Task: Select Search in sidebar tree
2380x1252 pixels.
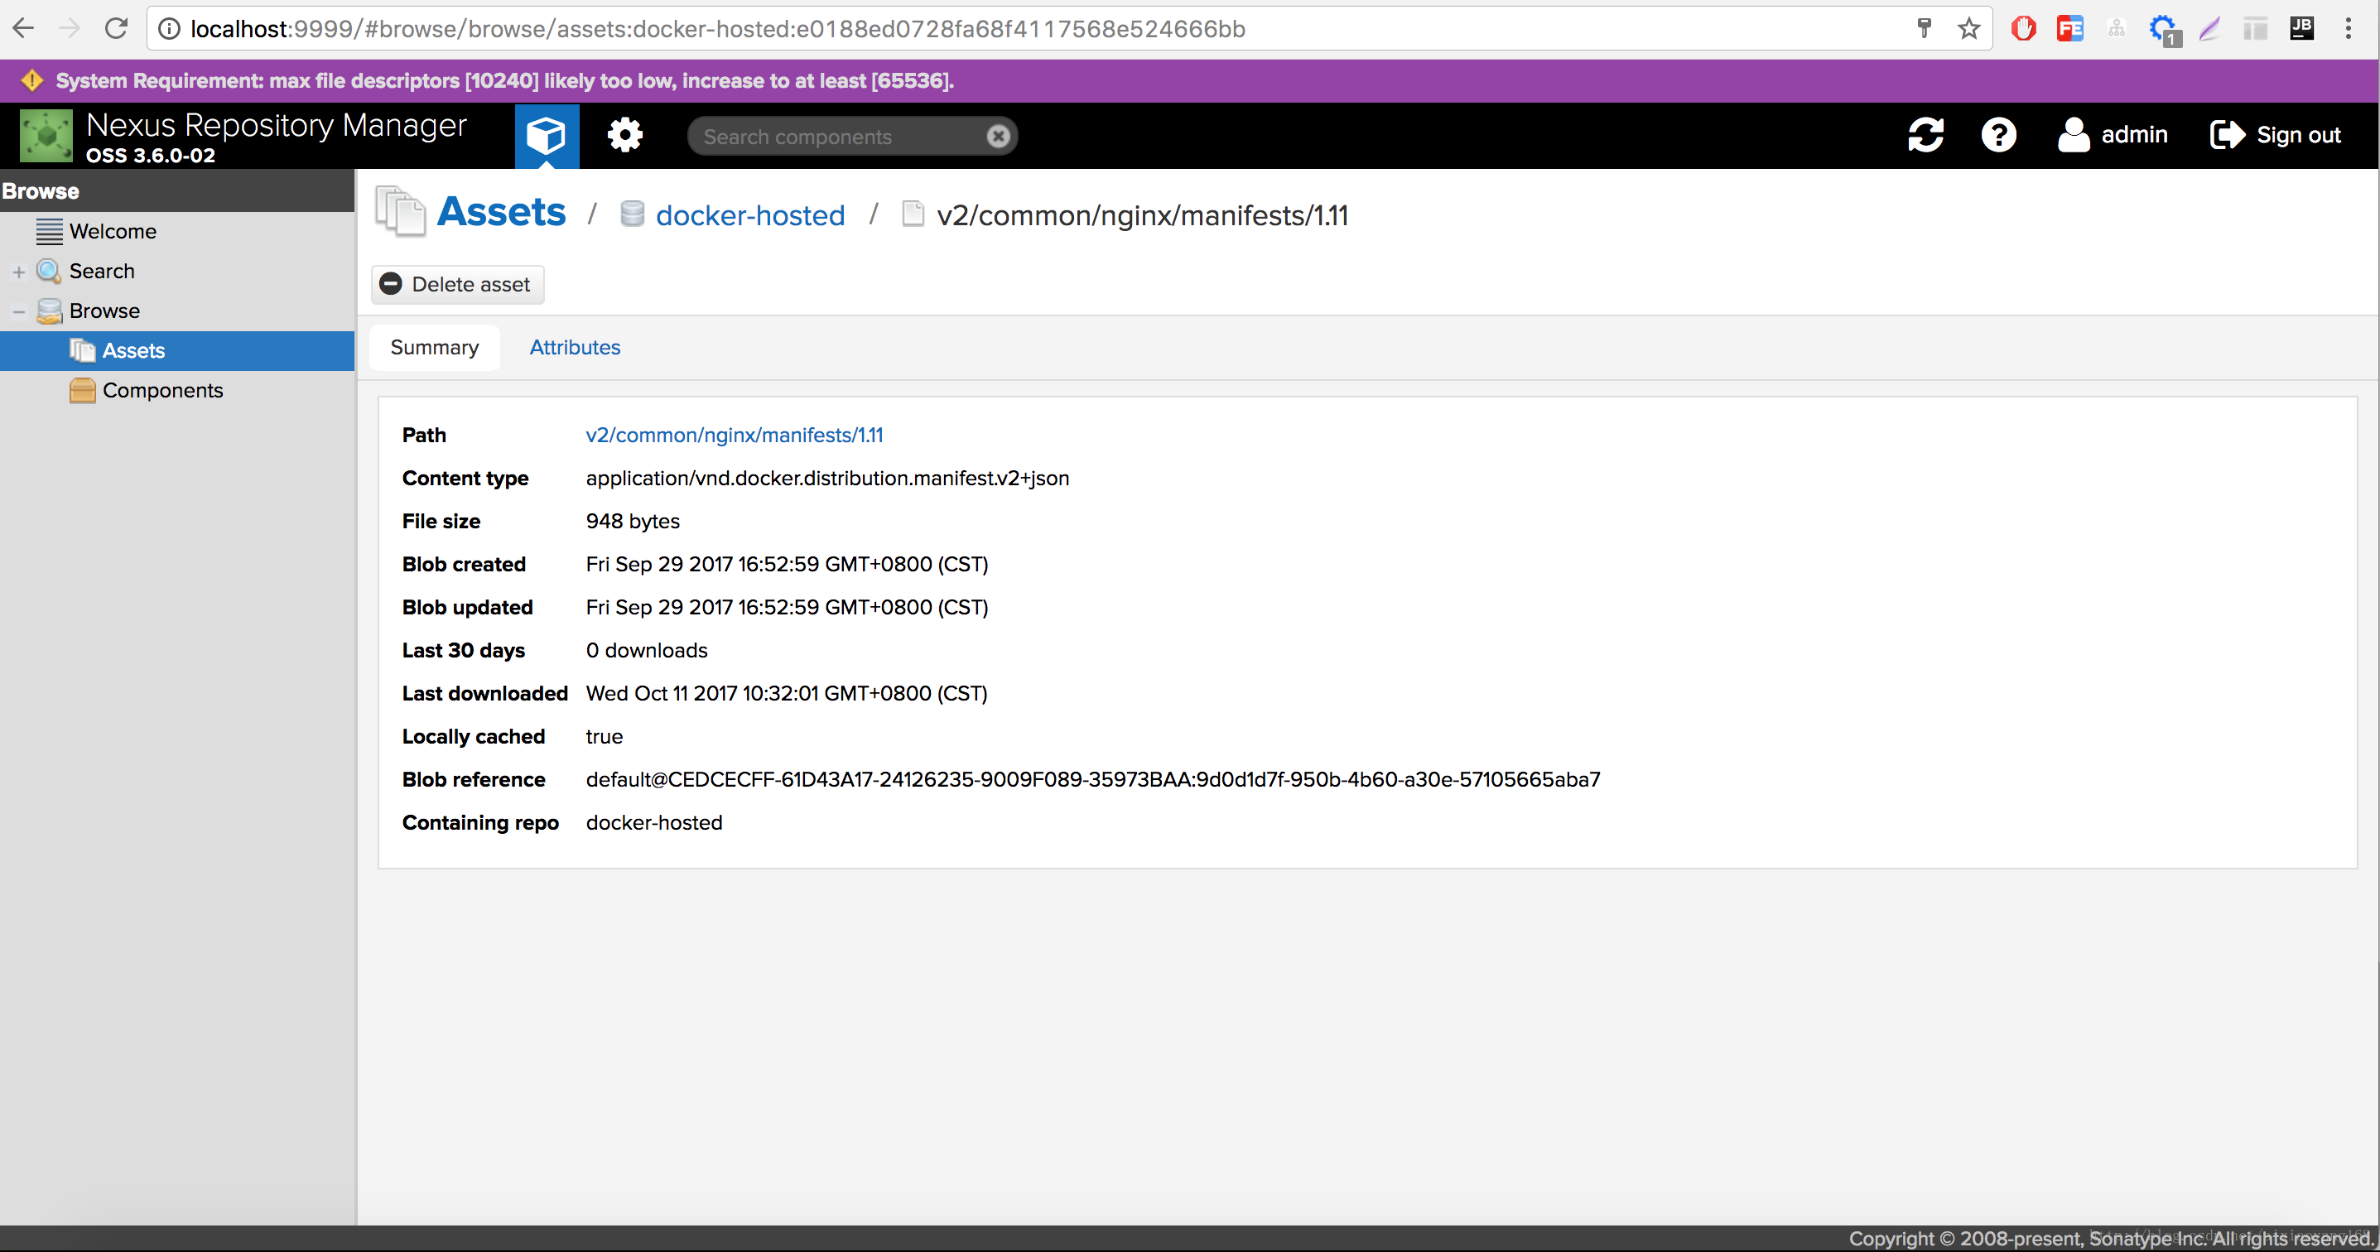Action: pyautogui.click(x=102, y=271)
